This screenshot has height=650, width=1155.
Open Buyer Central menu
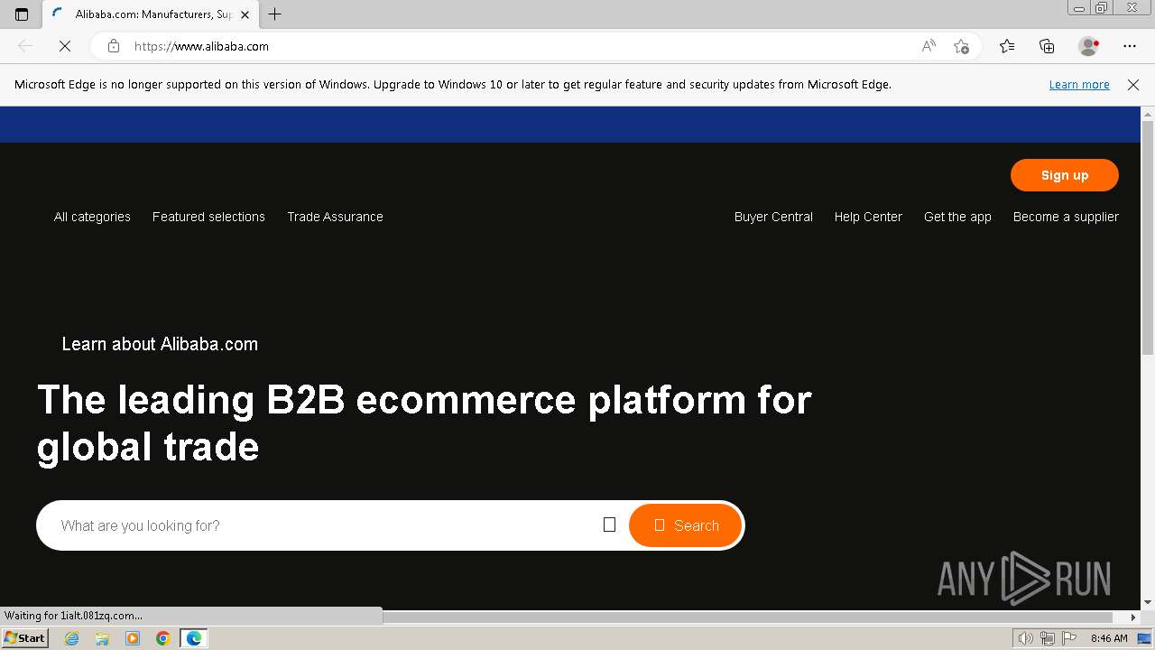pos(773,217)
